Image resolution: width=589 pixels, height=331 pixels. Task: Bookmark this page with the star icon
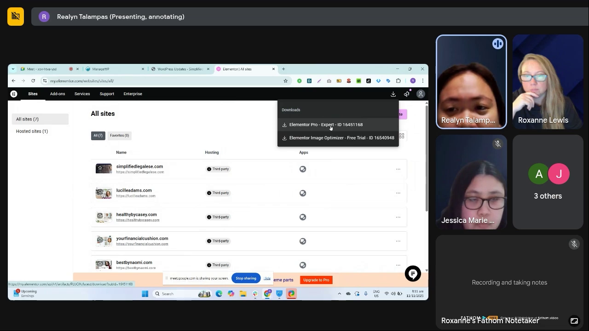(x=285, y=81)
